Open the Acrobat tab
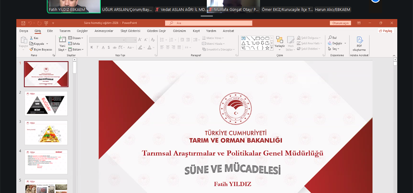 point(229,31)
